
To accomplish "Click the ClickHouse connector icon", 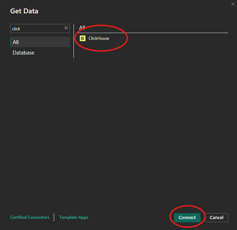I will (x=83, y=38).
